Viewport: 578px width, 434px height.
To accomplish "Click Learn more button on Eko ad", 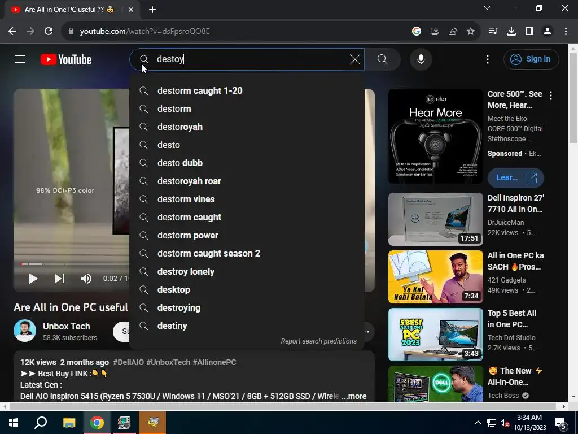I will (x=515, y=178).
